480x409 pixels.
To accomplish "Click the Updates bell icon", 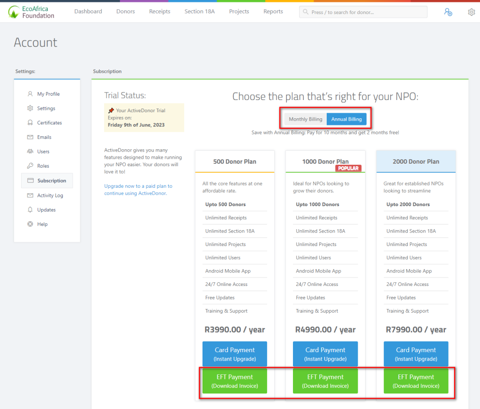I will point(30,210).
